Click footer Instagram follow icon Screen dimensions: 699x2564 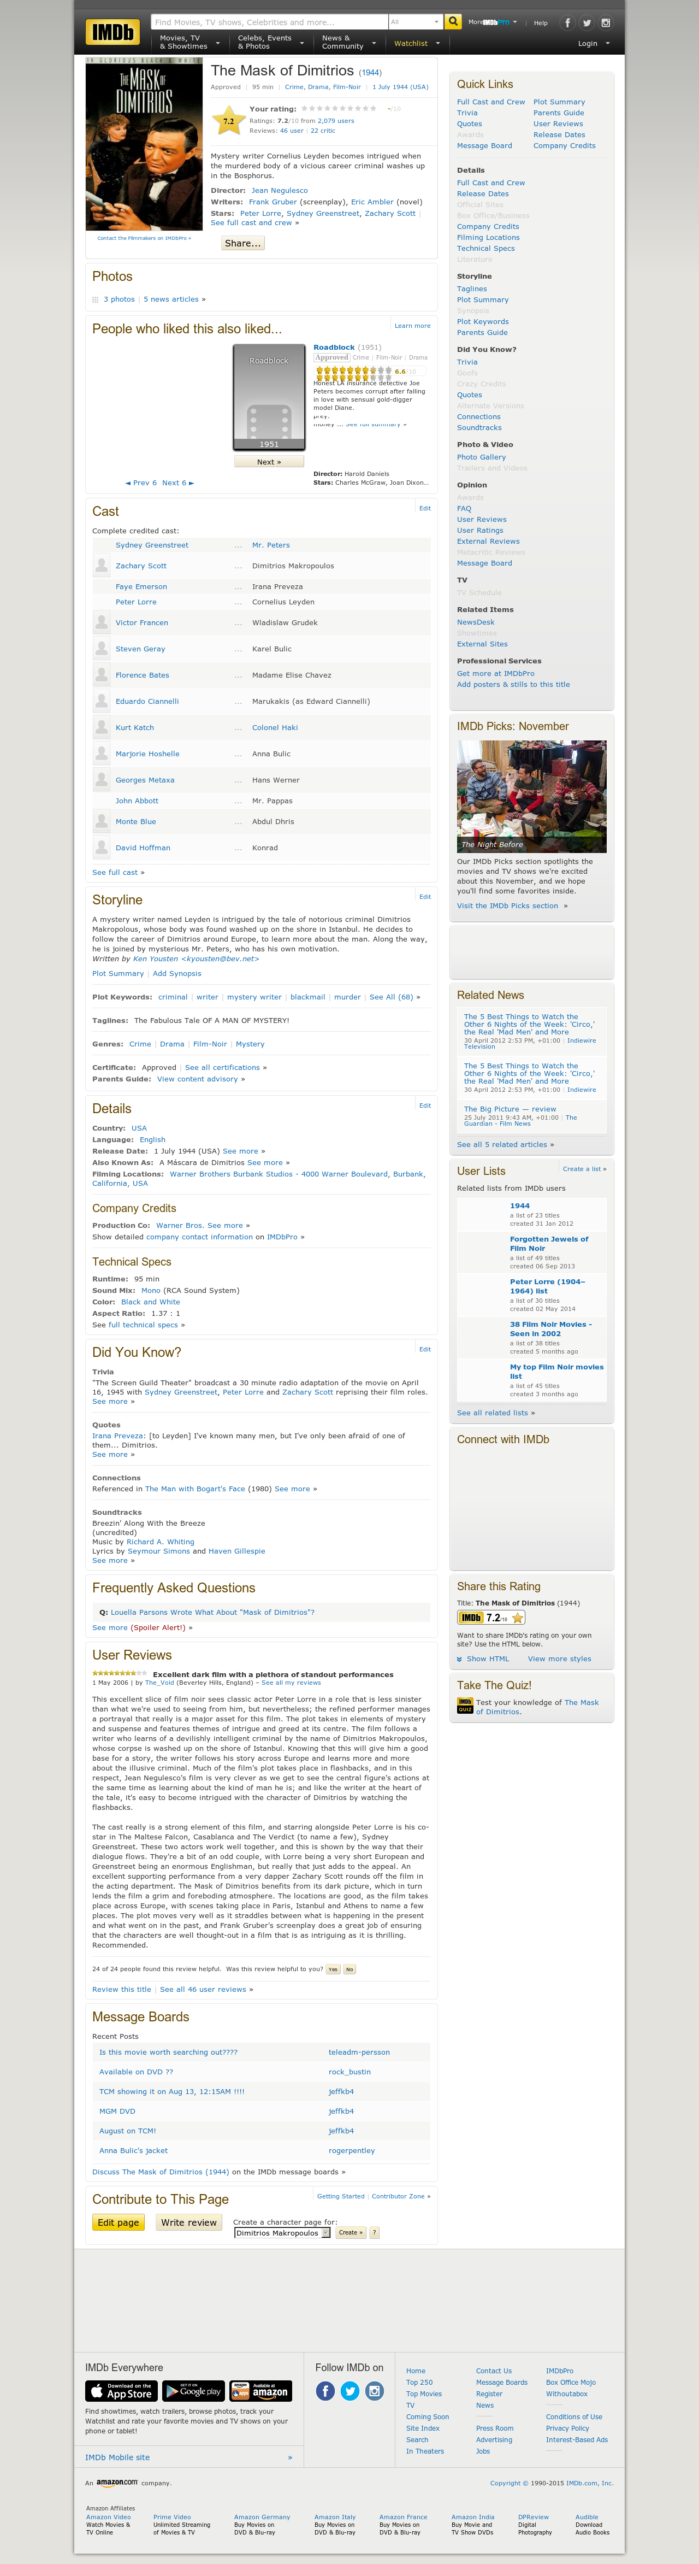pos(375,2391)
